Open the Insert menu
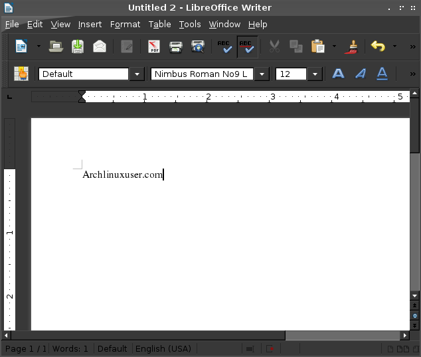Screen dimensions: 421x357 pos(90,25)
